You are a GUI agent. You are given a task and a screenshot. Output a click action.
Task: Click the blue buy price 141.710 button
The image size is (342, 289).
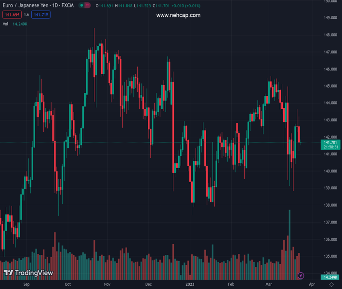pos(41,15)
